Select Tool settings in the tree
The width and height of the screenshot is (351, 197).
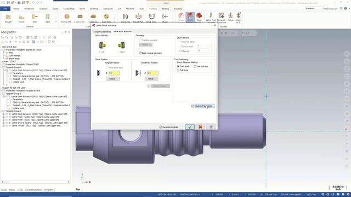[15, 56]
